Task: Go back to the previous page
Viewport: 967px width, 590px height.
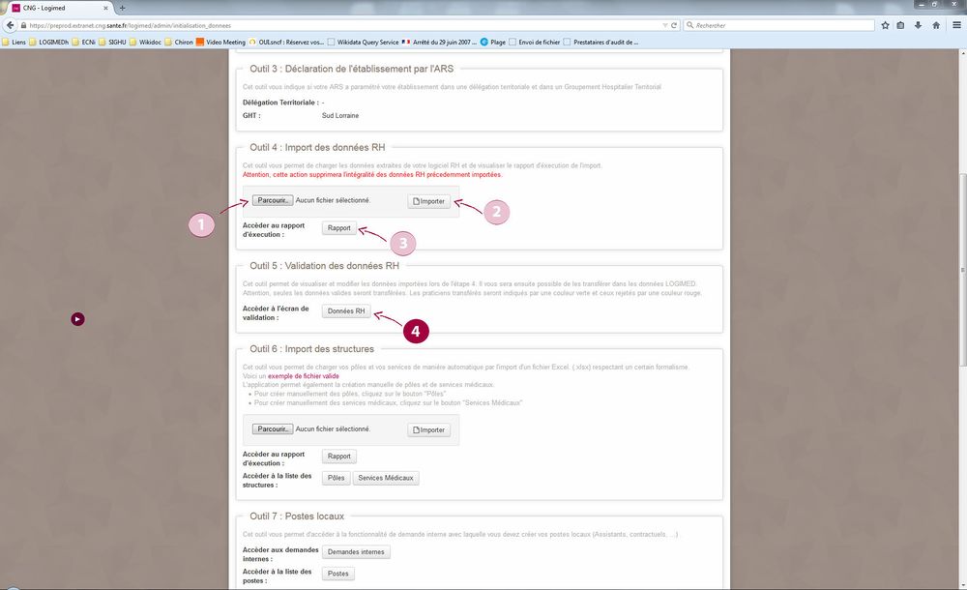Action: pos(10,25)
